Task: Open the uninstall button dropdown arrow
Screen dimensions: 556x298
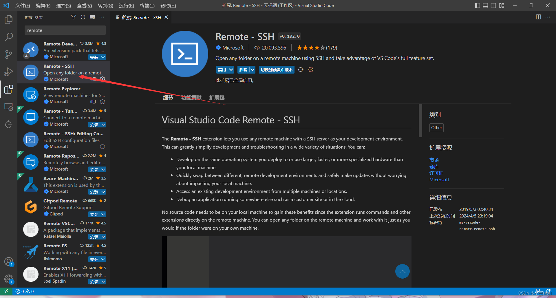Action: 252,70
